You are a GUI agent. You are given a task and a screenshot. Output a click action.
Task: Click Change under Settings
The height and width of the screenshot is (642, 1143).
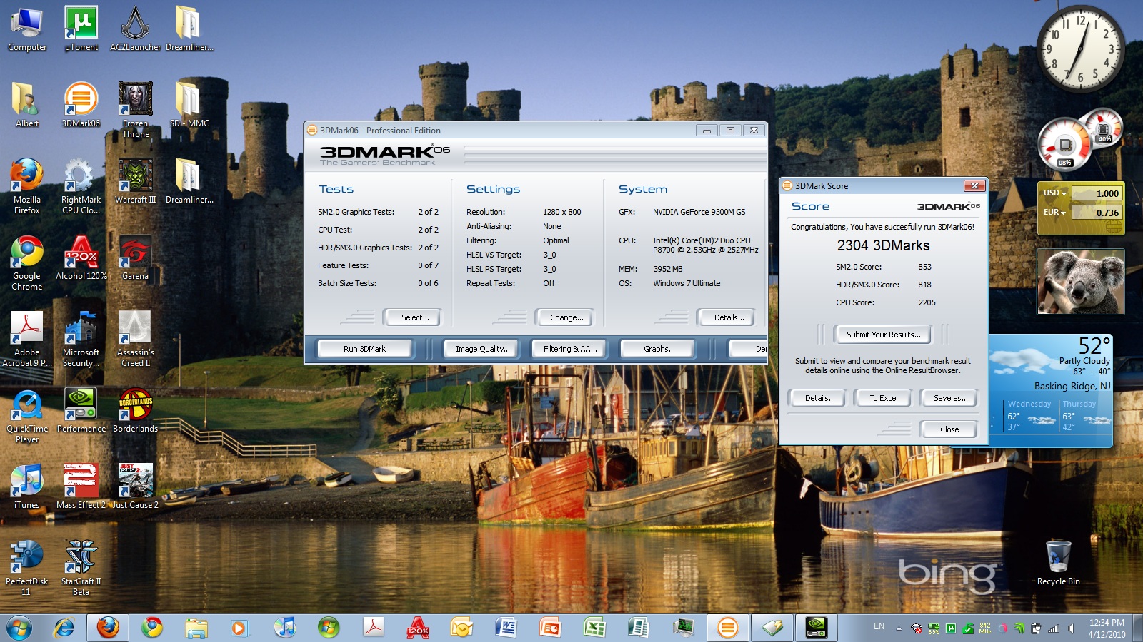coord(566,317)
